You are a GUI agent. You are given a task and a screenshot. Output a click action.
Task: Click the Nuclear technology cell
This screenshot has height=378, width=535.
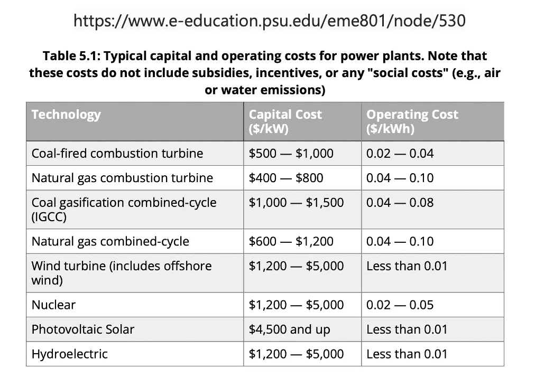[53, 305]
